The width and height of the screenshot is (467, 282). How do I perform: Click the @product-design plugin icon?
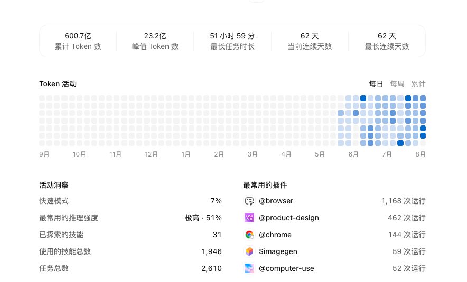tap(249, 218)
